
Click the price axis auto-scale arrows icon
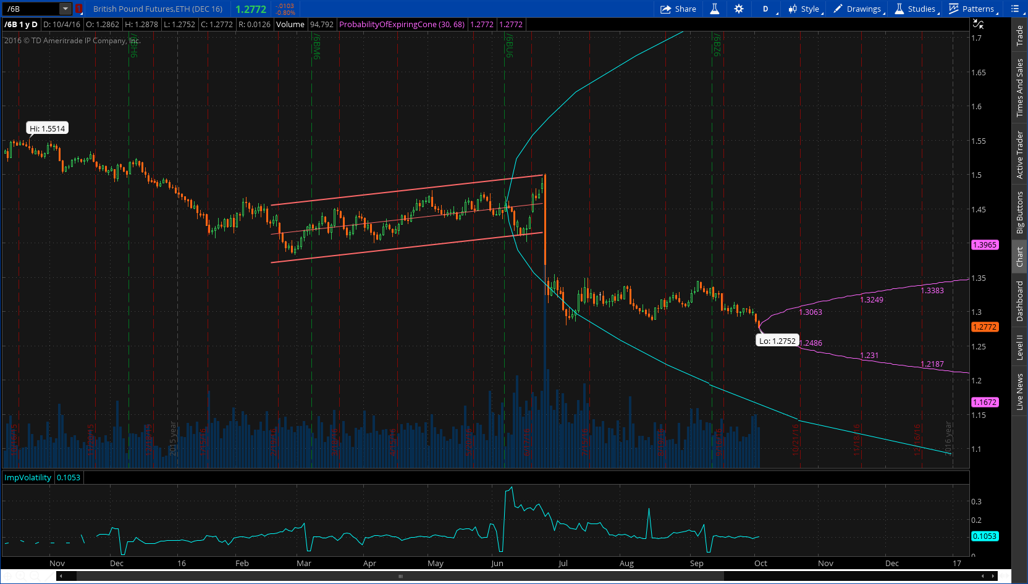pos(979,25)
